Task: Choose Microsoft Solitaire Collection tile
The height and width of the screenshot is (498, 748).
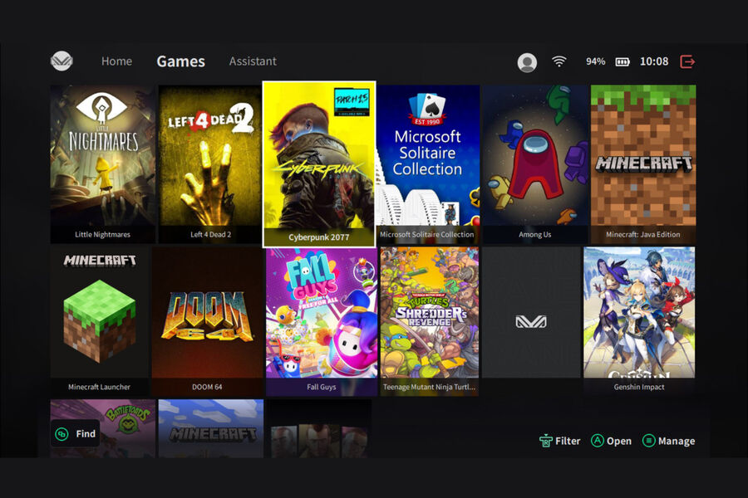Action: [x=427, y=163]
